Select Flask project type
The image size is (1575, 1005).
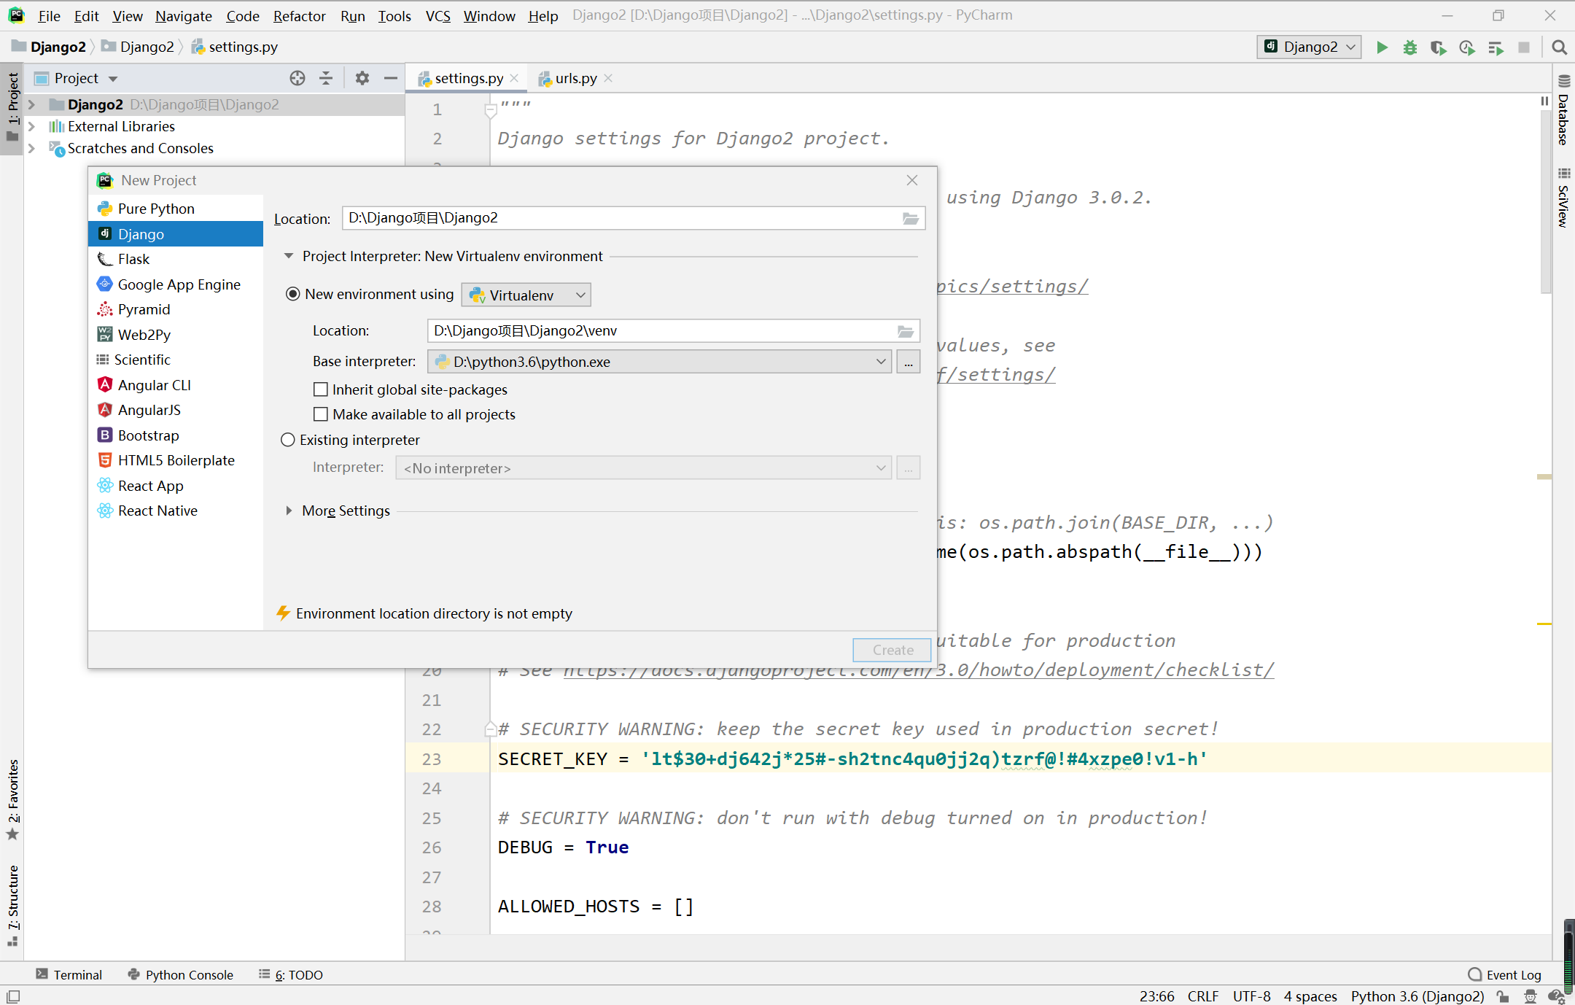point(175,259)
